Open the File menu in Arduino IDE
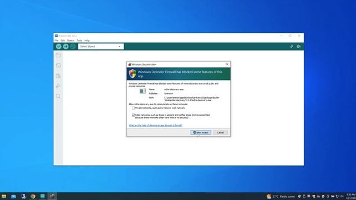356x200 pixels. [x=56, y=41]
